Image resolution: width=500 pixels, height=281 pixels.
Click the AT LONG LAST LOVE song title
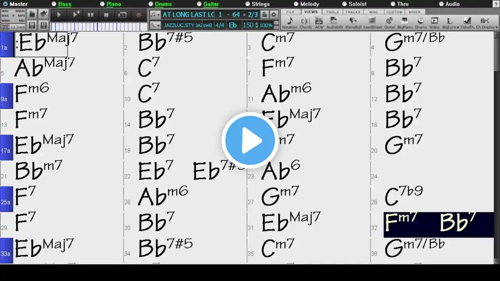(188, 14)
